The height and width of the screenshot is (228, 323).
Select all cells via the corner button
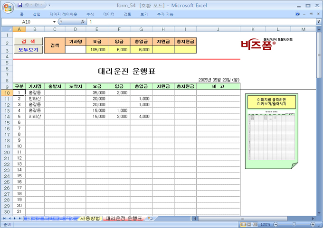(7, 29)
